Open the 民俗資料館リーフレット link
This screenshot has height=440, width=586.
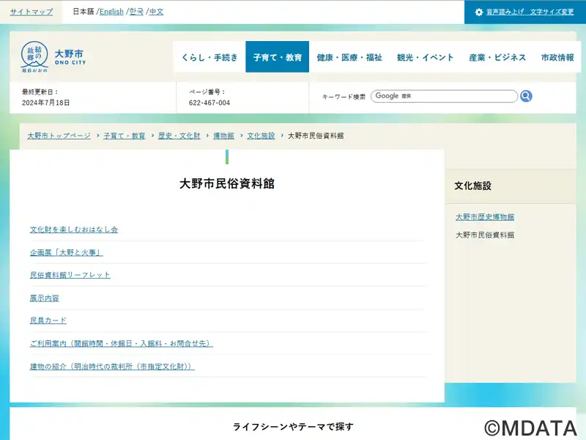(70, 275)
